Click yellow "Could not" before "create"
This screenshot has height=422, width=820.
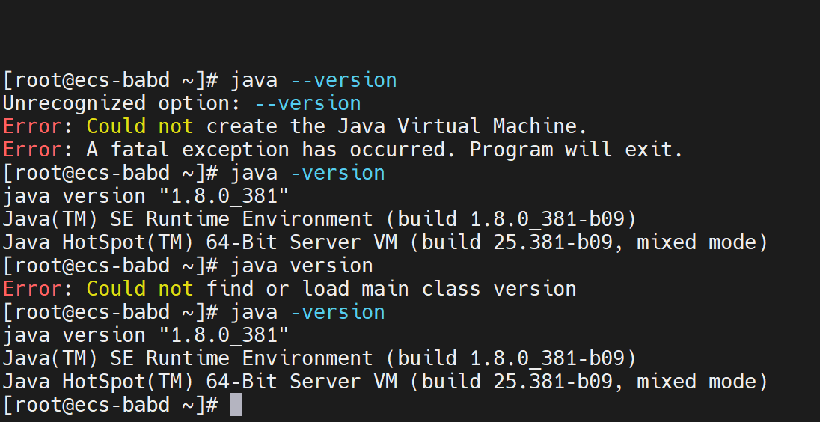140,126
